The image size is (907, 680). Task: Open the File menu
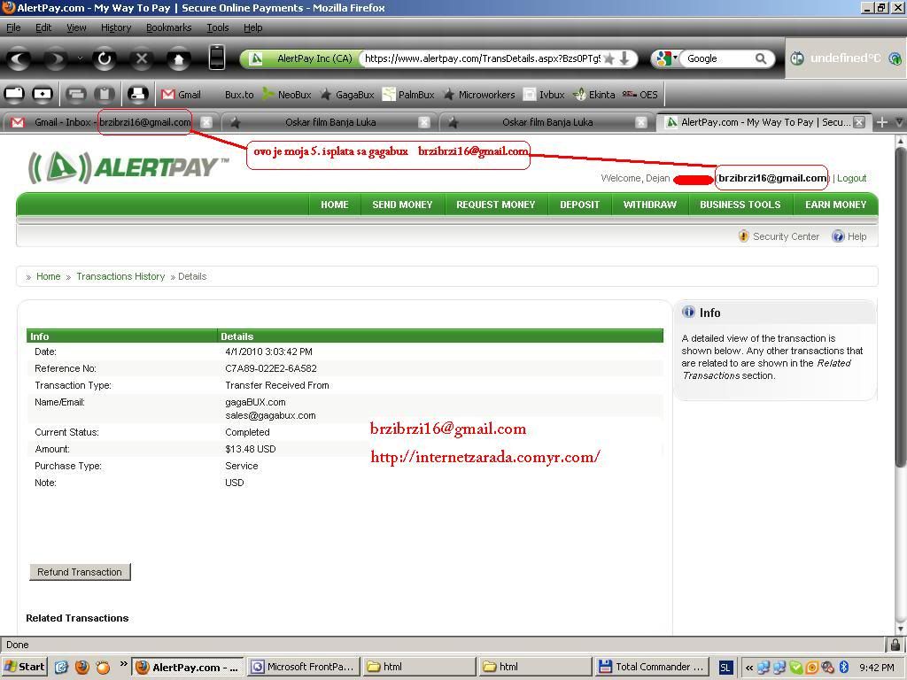tap(13, 27)
